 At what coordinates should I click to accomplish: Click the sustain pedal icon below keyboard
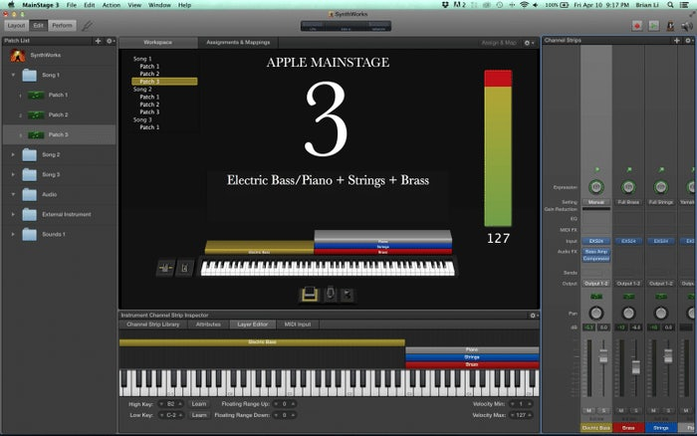point(310,293)
